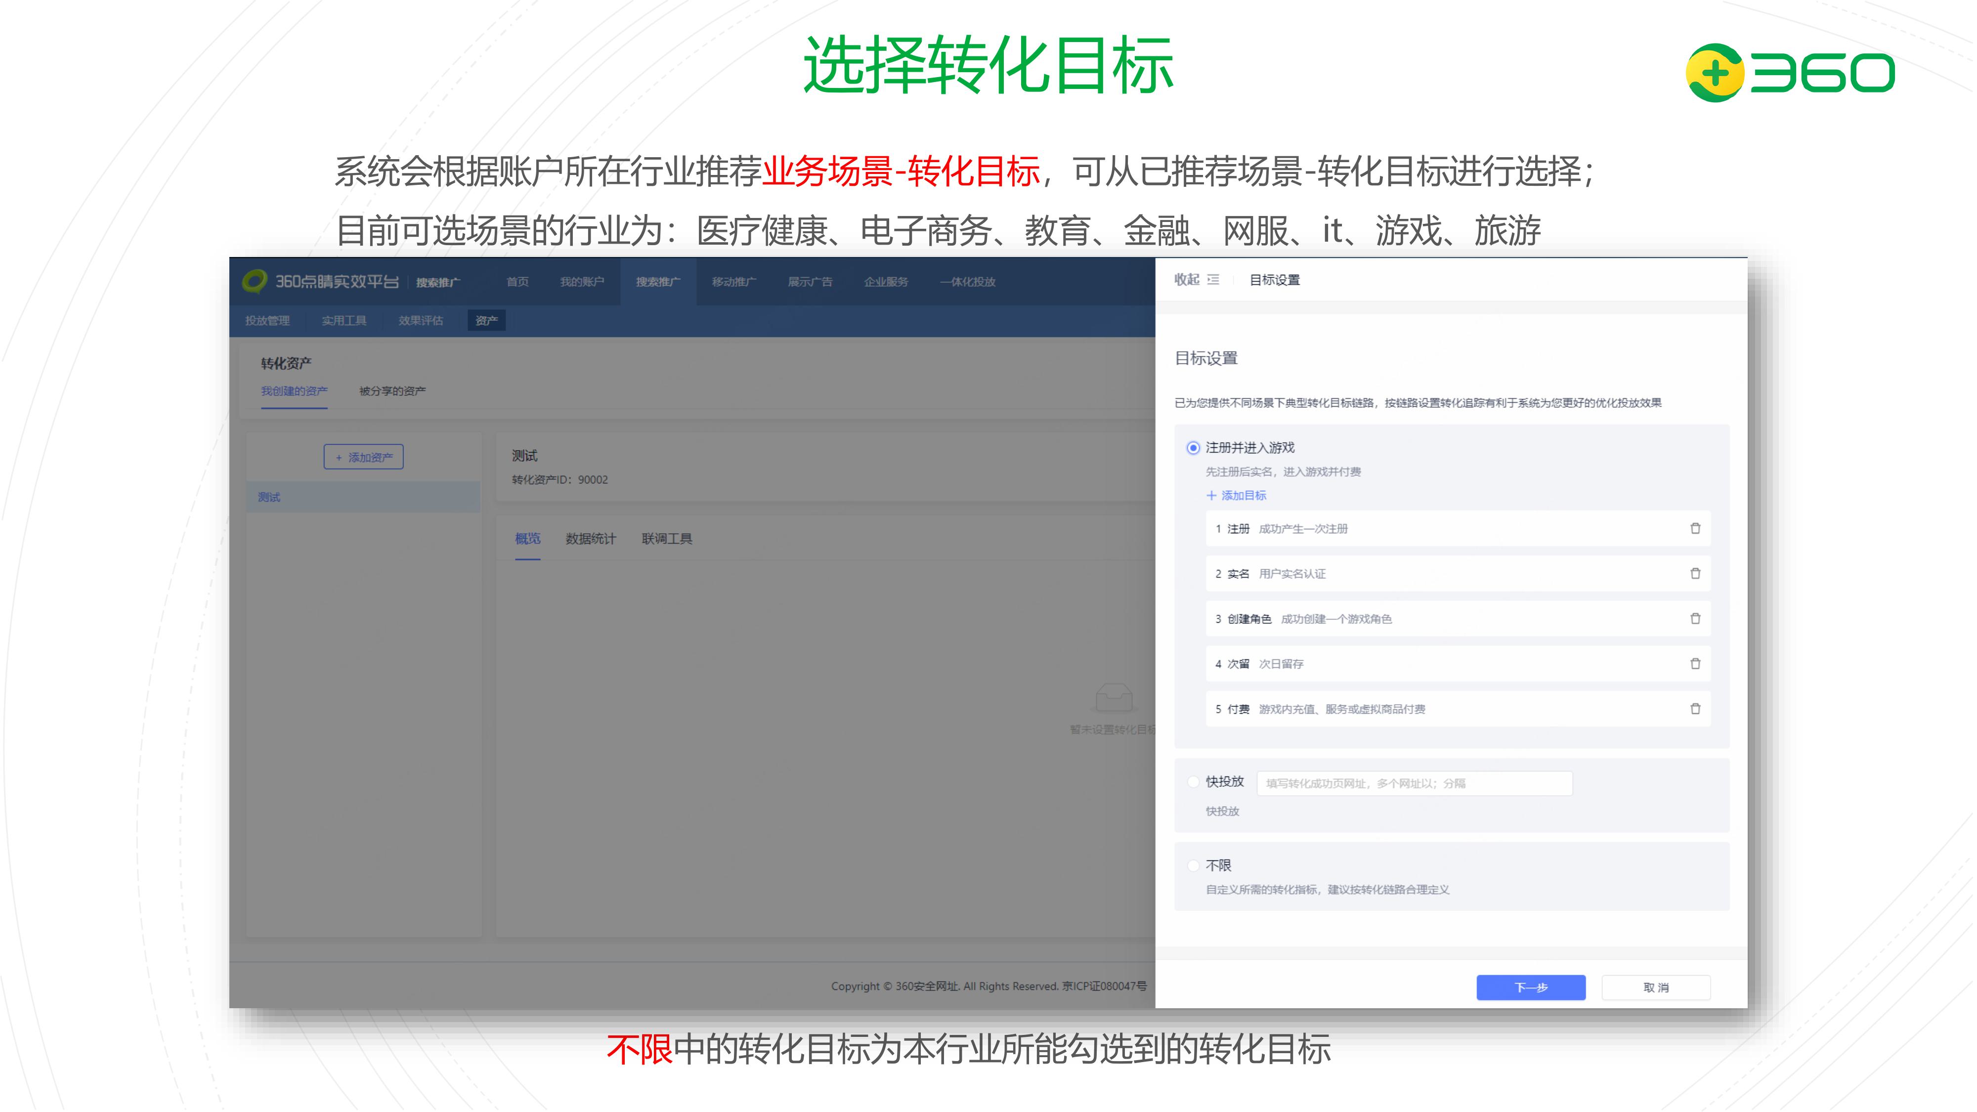This screenshot has height=1112, width=1977.
Task: Open the 一体化投放 nav menu
Action: tap(967, 282)
